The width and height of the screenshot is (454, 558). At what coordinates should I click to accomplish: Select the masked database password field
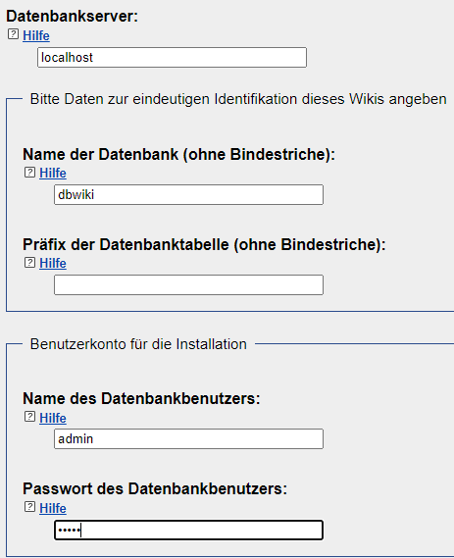[188, 531]
